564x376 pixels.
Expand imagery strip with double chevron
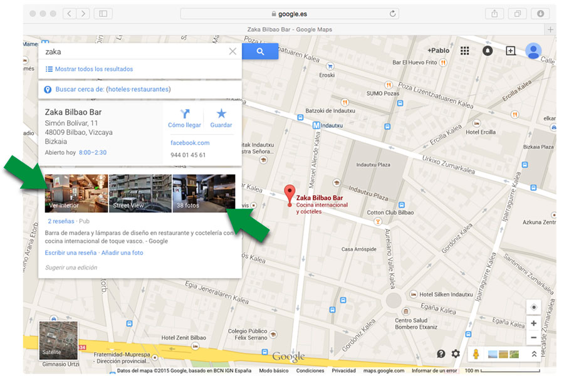tap(534, 354)
